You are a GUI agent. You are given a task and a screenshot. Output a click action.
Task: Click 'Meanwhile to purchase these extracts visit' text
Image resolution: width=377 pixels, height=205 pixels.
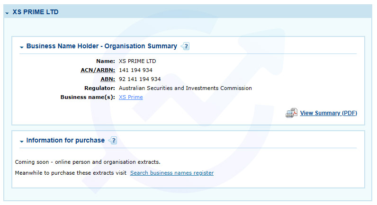click(71, 173)
